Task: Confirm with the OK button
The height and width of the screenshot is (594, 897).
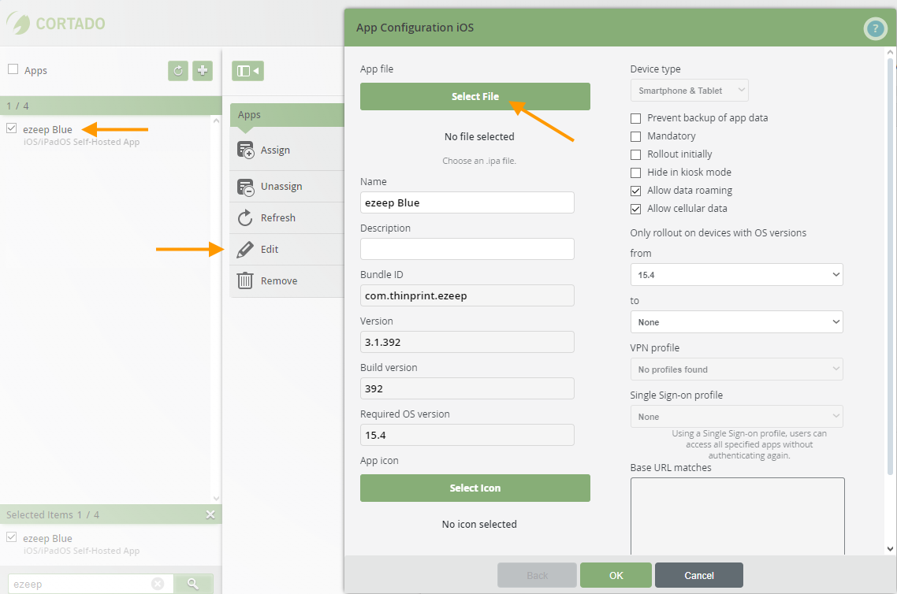Action: coord(616,575)
